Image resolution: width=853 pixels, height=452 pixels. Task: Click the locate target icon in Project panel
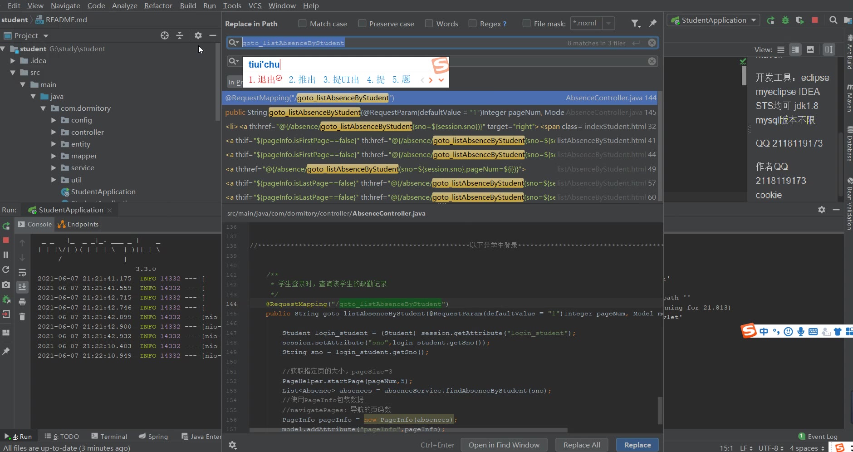tap(165, 35)
